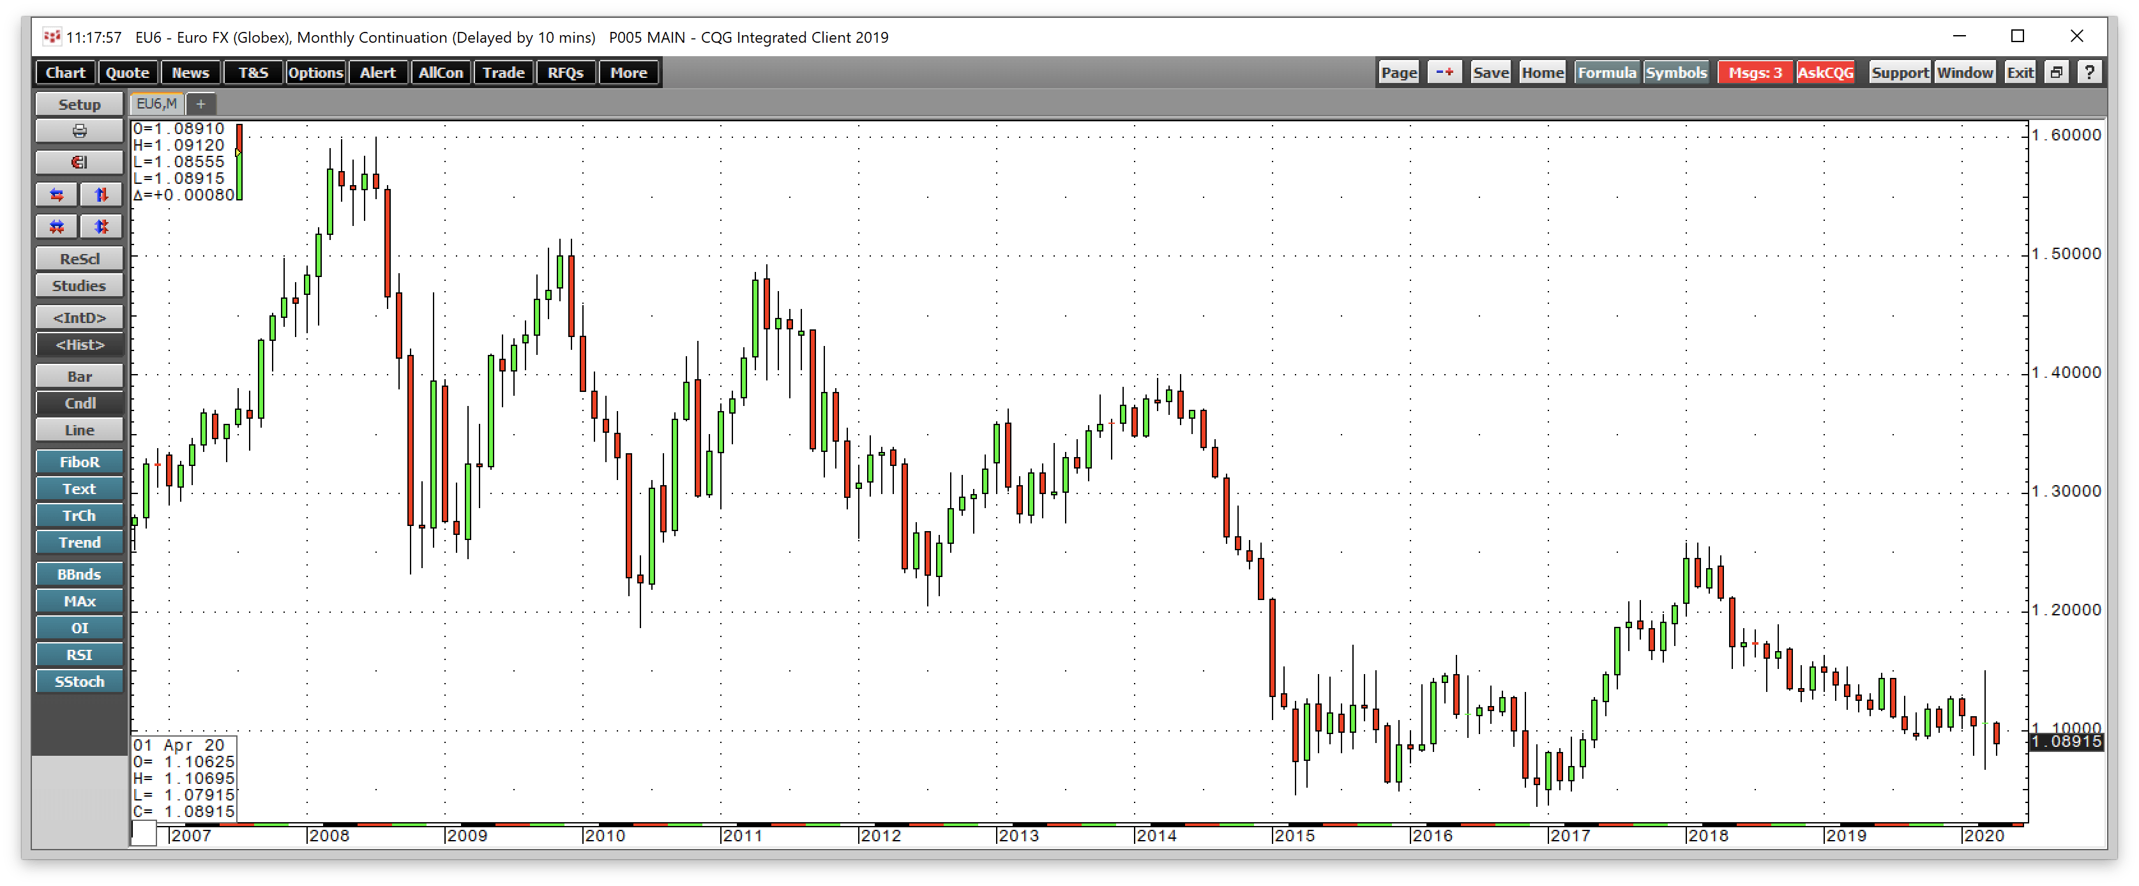2139x886 pixels.
Task: Click the Formula button
Action: click(x=1606, y=72)
